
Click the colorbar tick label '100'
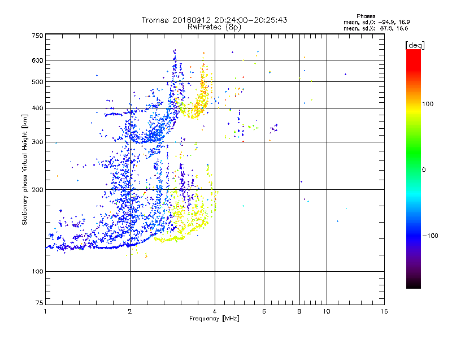pyautogui.click(x=428, y=104)
